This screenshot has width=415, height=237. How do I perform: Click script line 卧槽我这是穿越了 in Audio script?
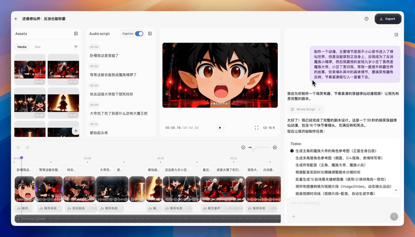coord(104,55)
